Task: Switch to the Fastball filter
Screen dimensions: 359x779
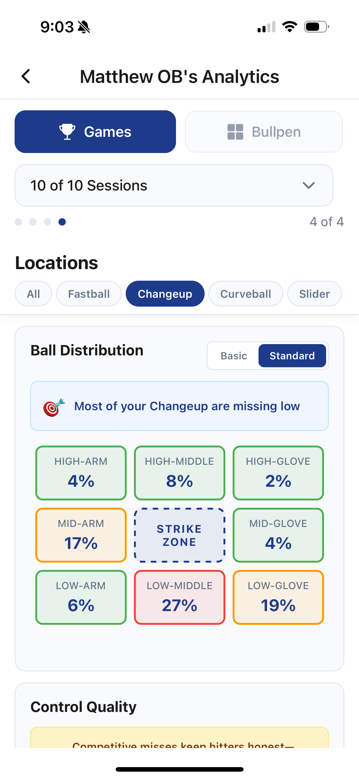Action: pyautogui.click(x=89, y=293)
